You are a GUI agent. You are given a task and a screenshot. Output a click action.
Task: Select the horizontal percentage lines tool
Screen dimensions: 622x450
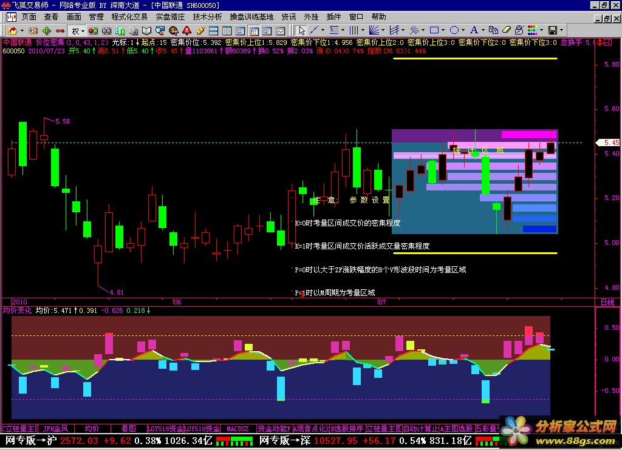click(x=334, y=30)
